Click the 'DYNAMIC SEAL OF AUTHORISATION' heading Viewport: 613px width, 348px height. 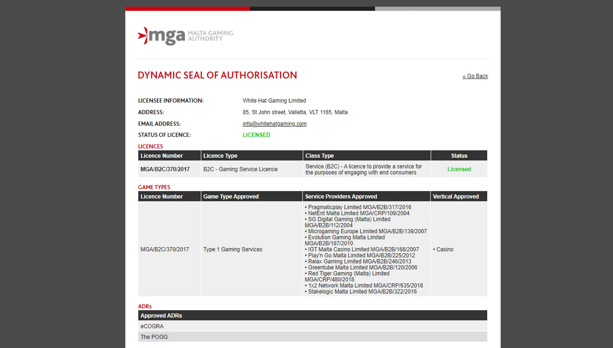tap(217, 75)
